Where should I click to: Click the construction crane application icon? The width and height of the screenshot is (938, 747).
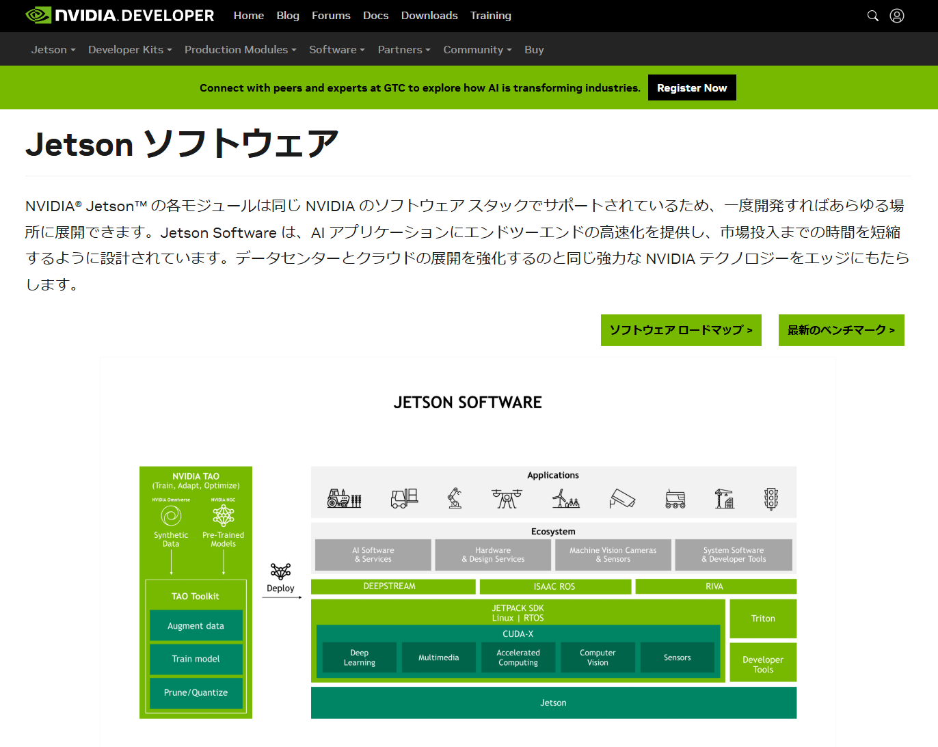pos(725,498)
